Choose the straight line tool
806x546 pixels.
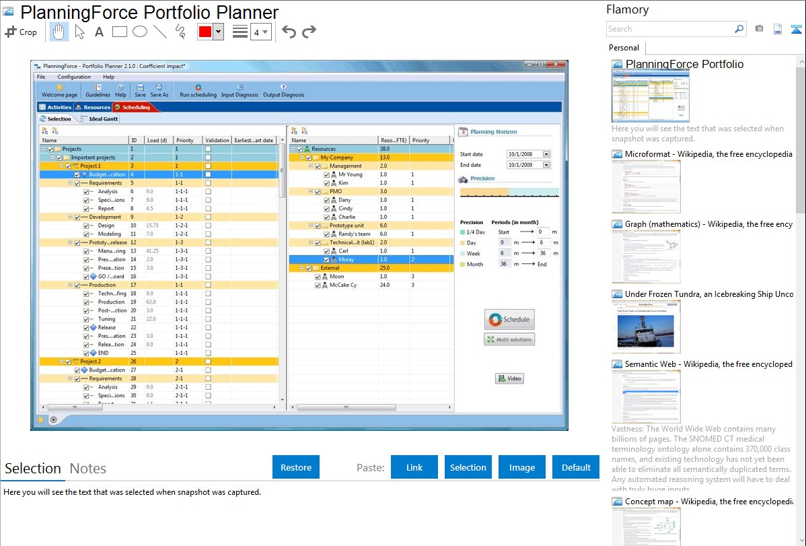coord(160,32)
